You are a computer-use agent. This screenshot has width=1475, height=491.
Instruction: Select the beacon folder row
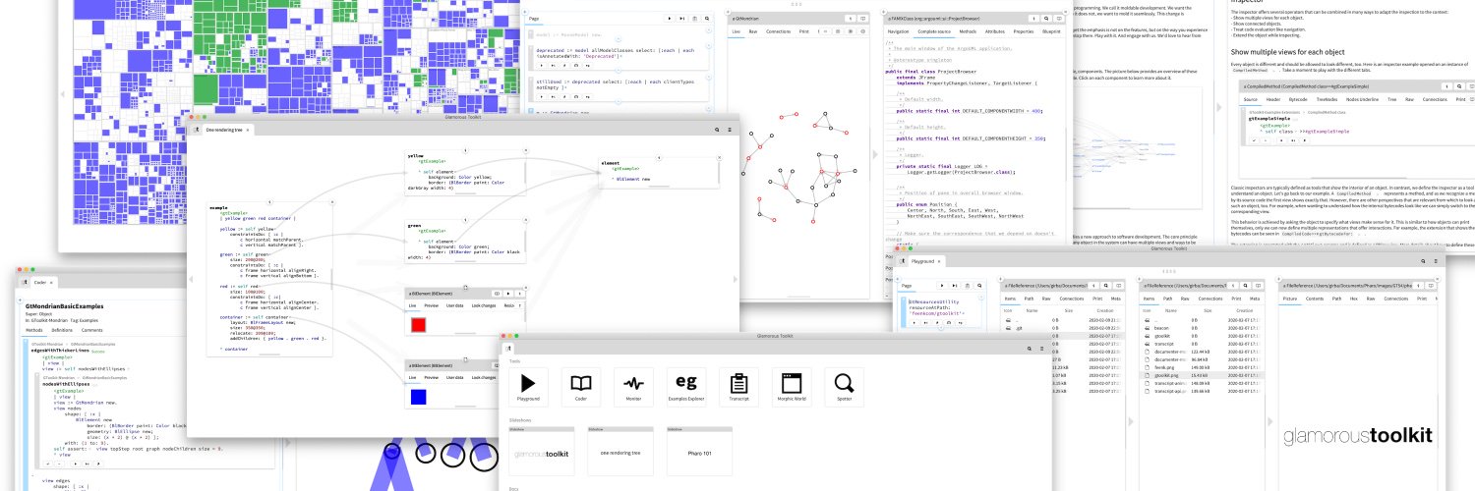[1202, 328]
